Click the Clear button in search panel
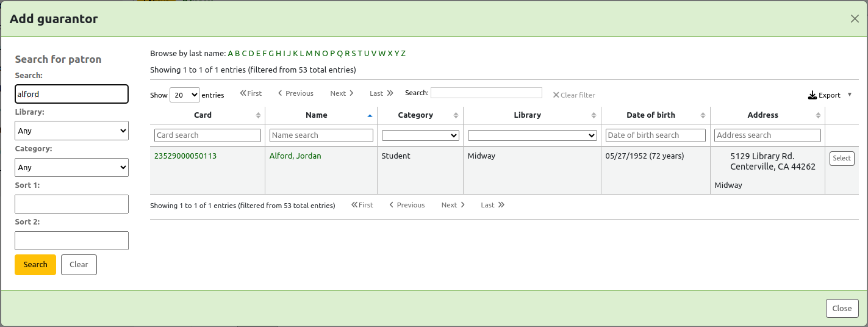Screen dimensions: 868x327 [x=79, y=265]
